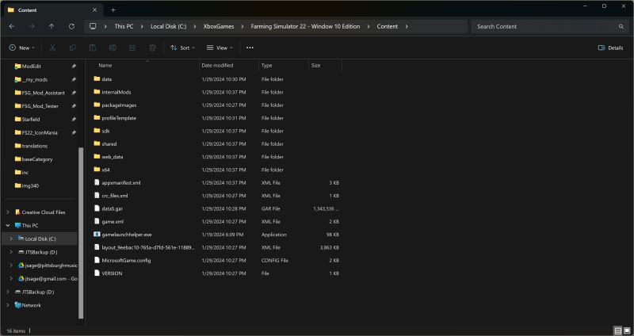Image resolution: width=634 pixels, height=336 pixels.
Task: Select the Content tab
Action: (x=52, y=10)
